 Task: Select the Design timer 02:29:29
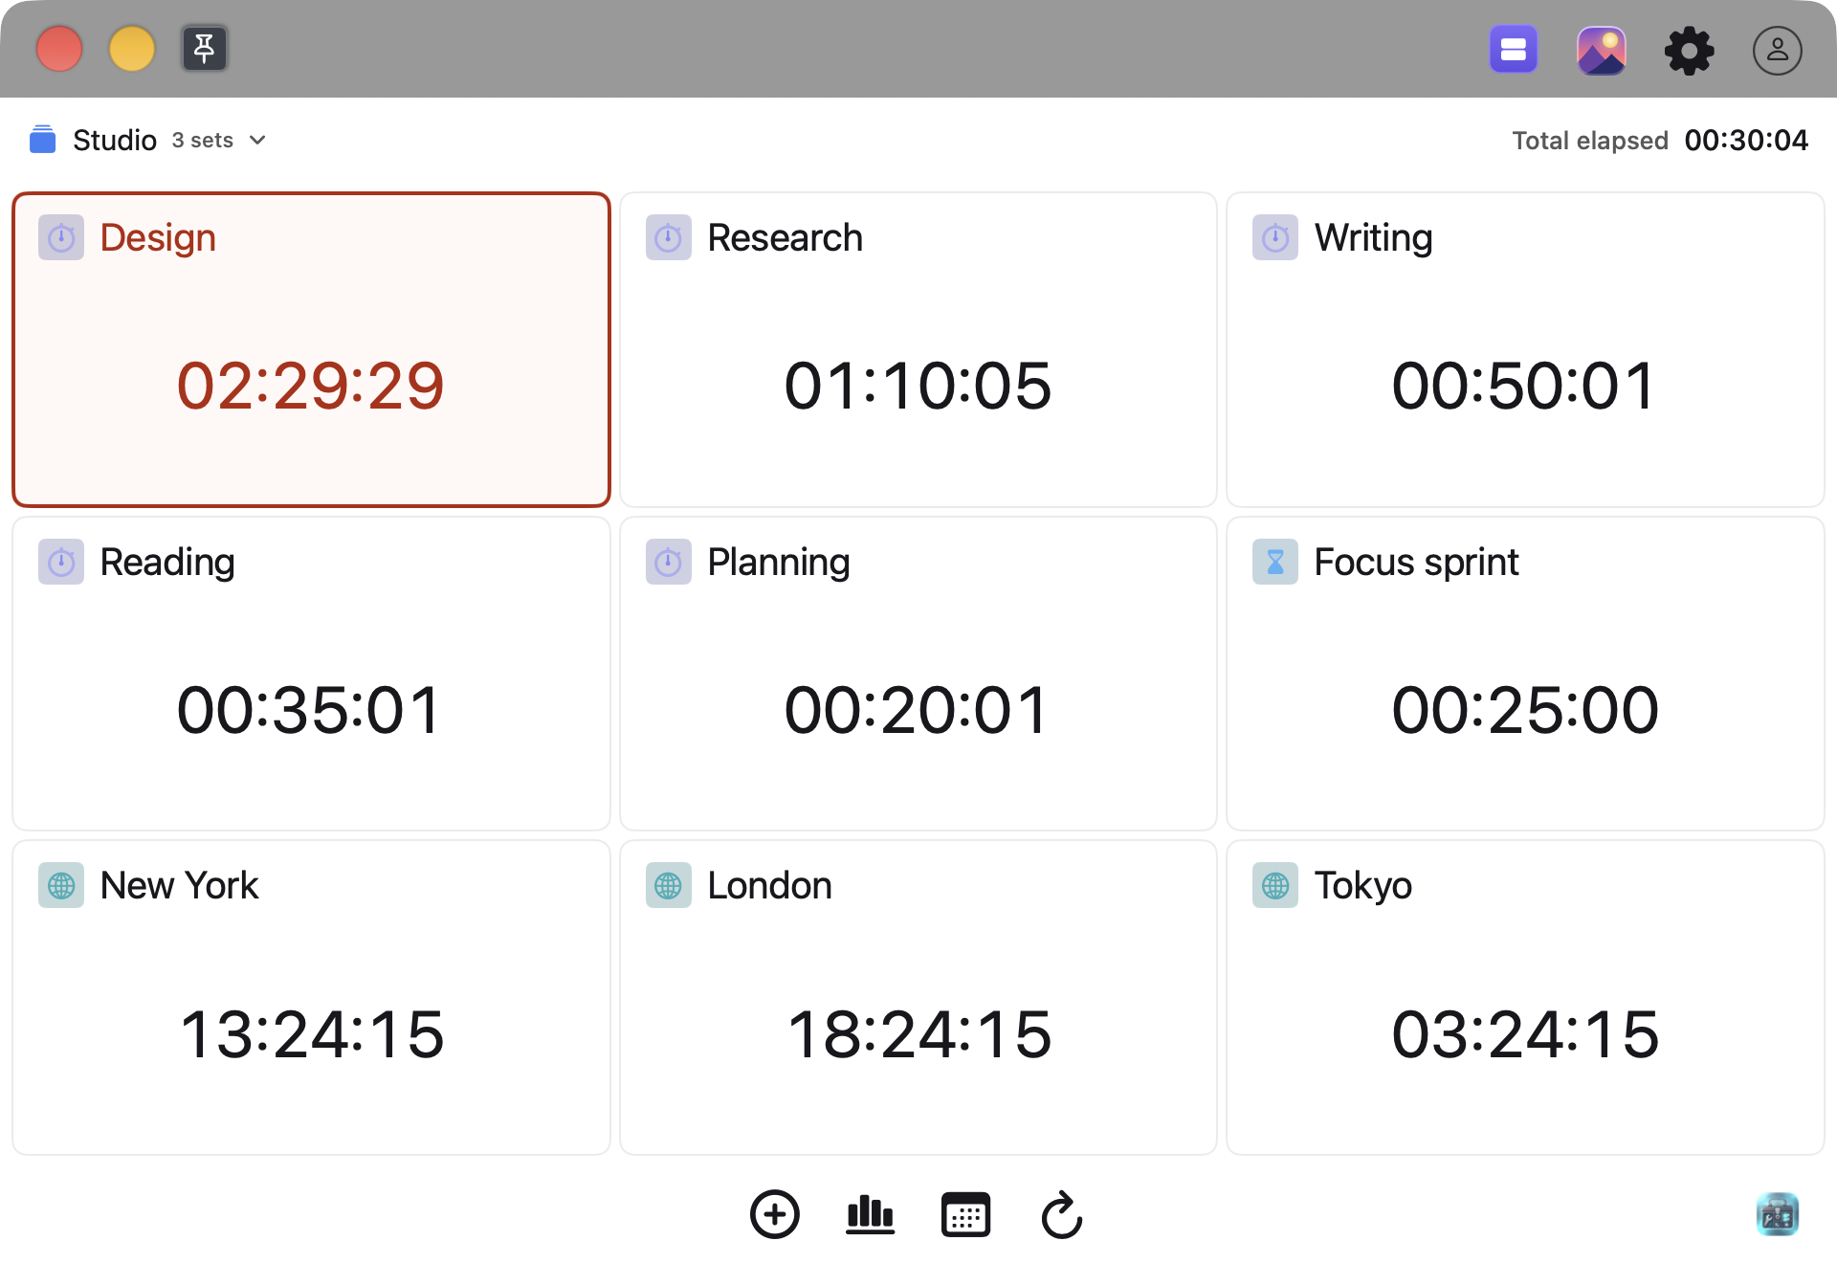point(311,386)
